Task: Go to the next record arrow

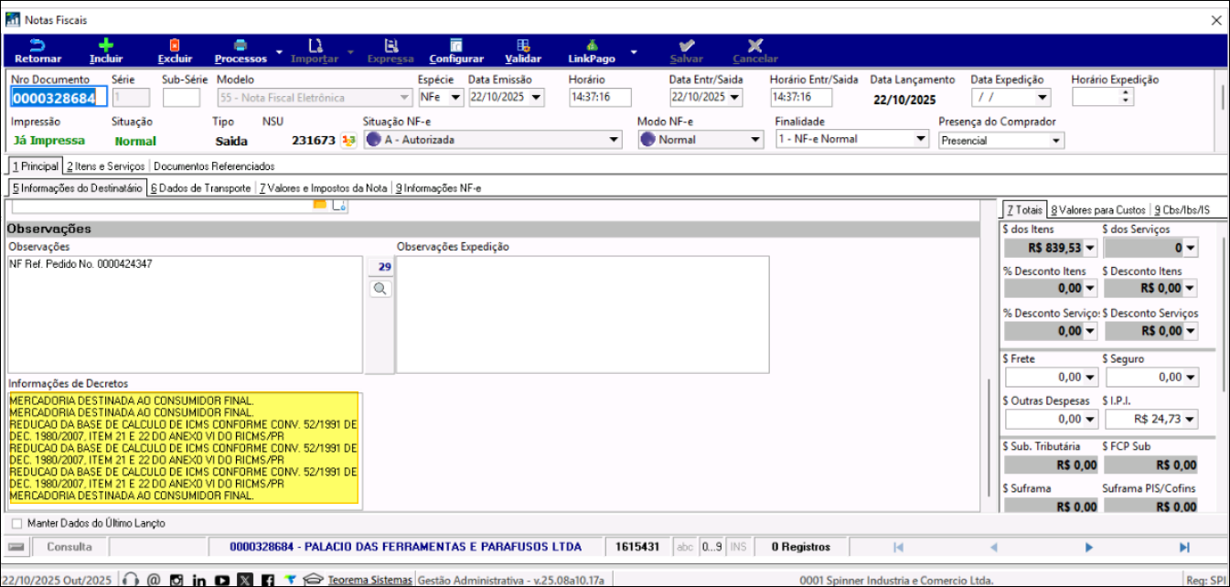Action: [x=1088, y=547]
